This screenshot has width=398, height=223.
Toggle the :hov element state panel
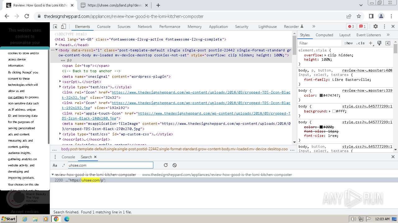point(349,43)
